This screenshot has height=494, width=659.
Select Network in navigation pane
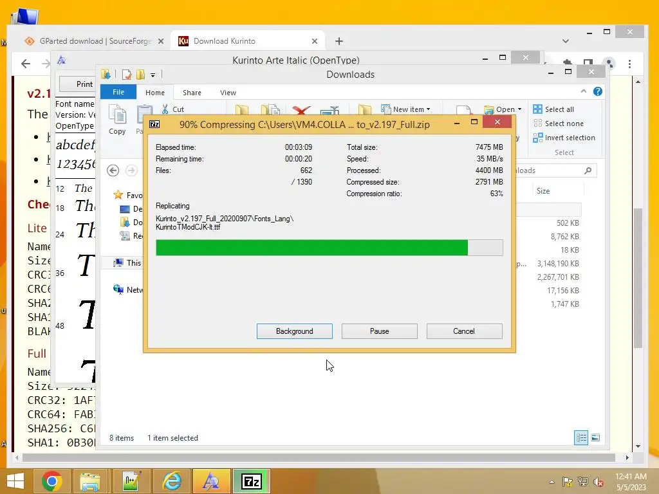coord(128,289)
